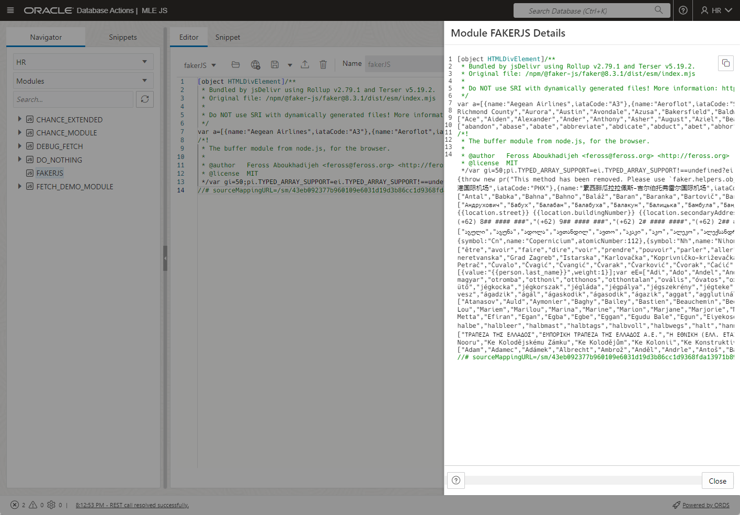
Task: Select the DO_NOTHING tree item
Action: (x=59, y=160)
